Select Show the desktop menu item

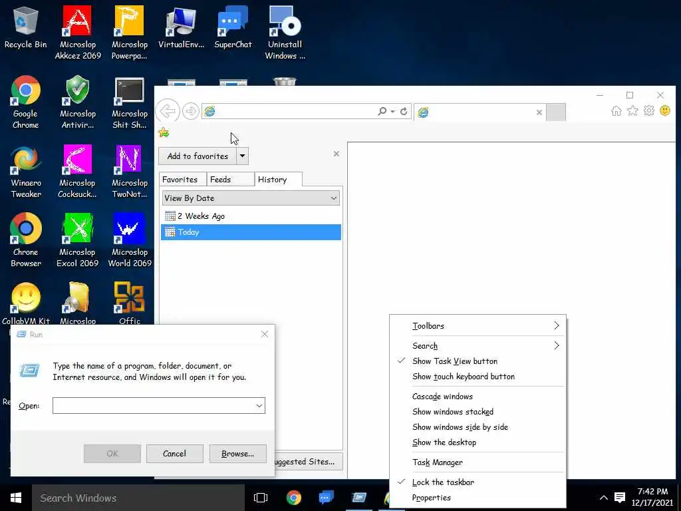click(477, 442)
